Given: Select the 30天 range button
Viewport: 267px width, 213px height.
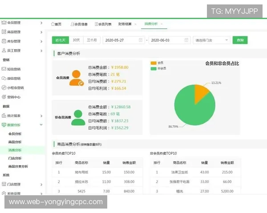Looking at the screenshot, I should tap(76, 40).
